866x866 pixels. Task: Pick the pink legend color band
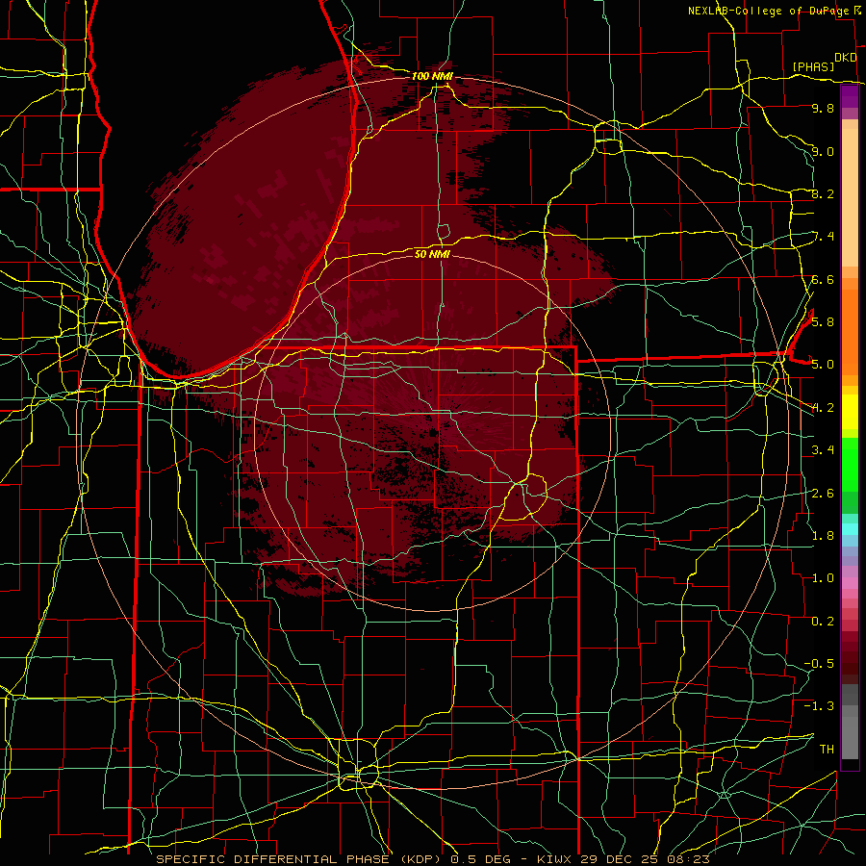[850, 583]
